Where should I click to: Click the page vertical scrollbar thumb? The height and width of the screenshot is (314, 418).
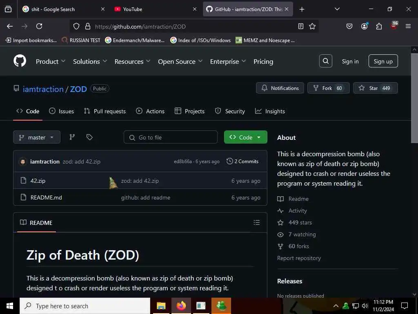414,98
